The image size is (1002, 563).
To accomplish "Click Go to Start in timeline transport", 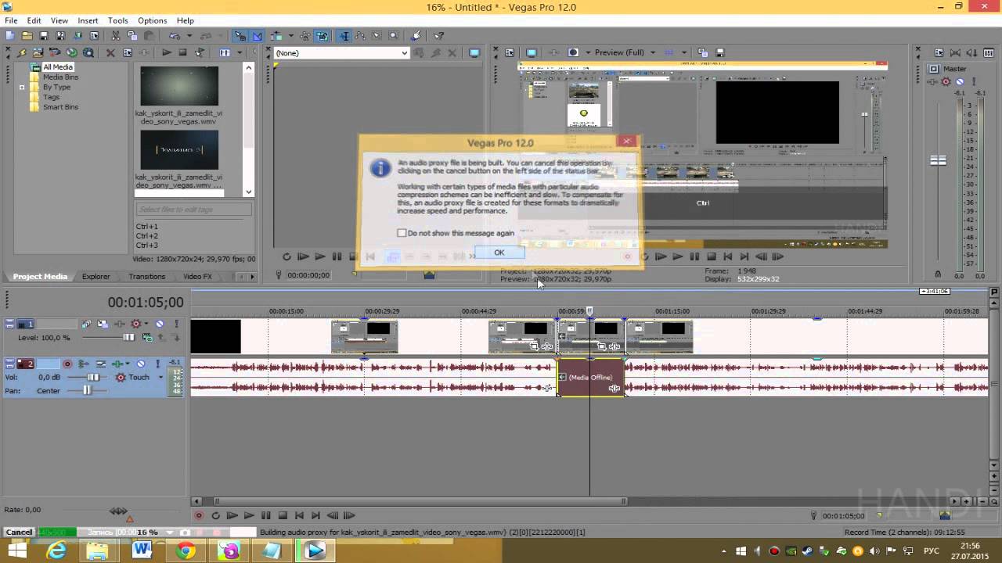I will tap(299, 515).
